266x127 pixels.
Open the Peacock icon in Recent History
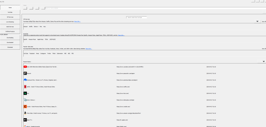pyautogui.click(x=25, y=73)
